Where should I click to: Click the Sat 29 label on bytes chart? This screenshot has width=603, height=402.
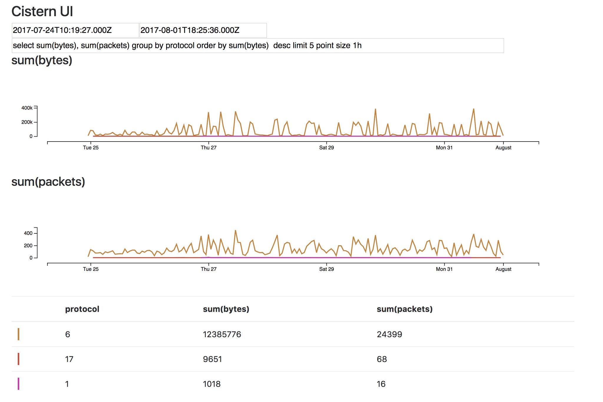326,148
